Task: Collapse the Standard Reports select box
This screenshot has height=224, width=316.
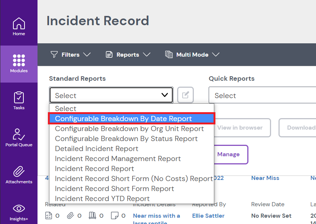Action: point(111,95)
